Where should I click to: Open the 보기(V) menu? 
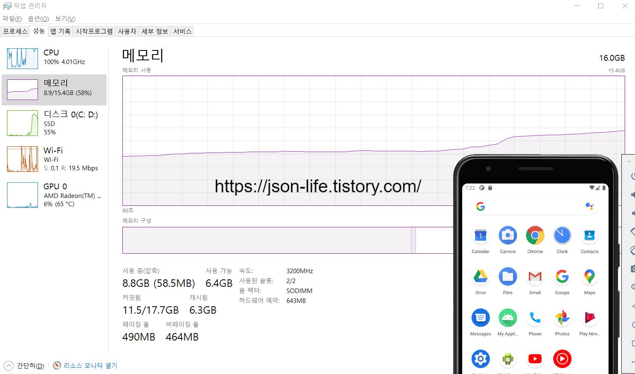[x=65, y=19]
